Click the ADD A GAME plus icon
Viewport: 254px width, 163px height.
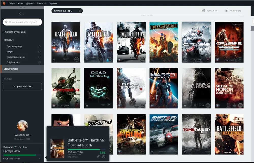tap(204, 11)
